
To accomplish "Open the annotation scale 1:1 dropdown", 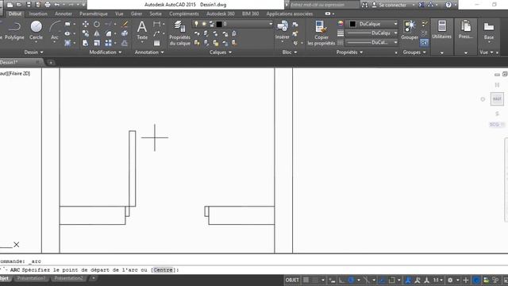I will point(438,280).
